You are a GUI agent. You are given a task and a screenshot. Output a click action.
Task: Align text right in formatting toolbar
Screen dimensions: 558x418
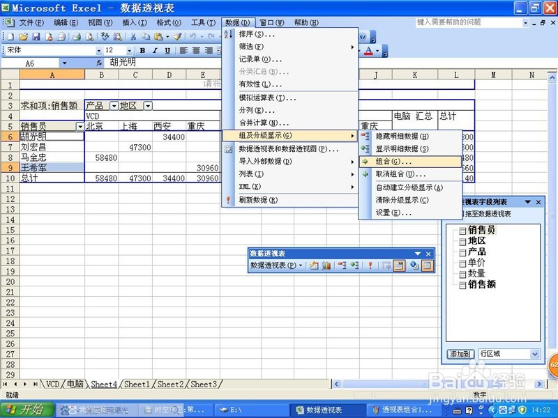click(x=209, y=50)
